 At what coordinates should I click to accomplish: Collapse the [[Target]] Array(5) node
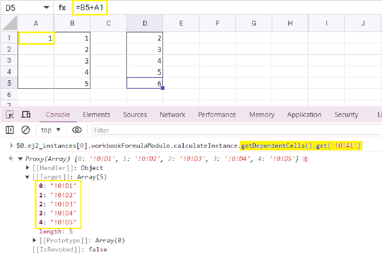click(x=28, y=177)
